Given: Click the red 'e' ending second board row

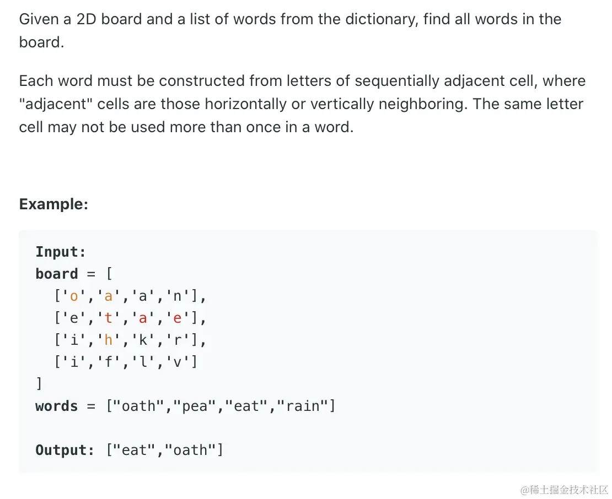Looking at the screenshot, I should point(178,318).
